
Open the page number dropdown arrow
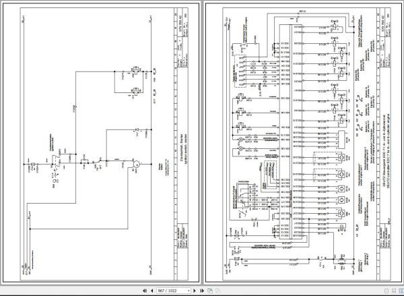189,291
